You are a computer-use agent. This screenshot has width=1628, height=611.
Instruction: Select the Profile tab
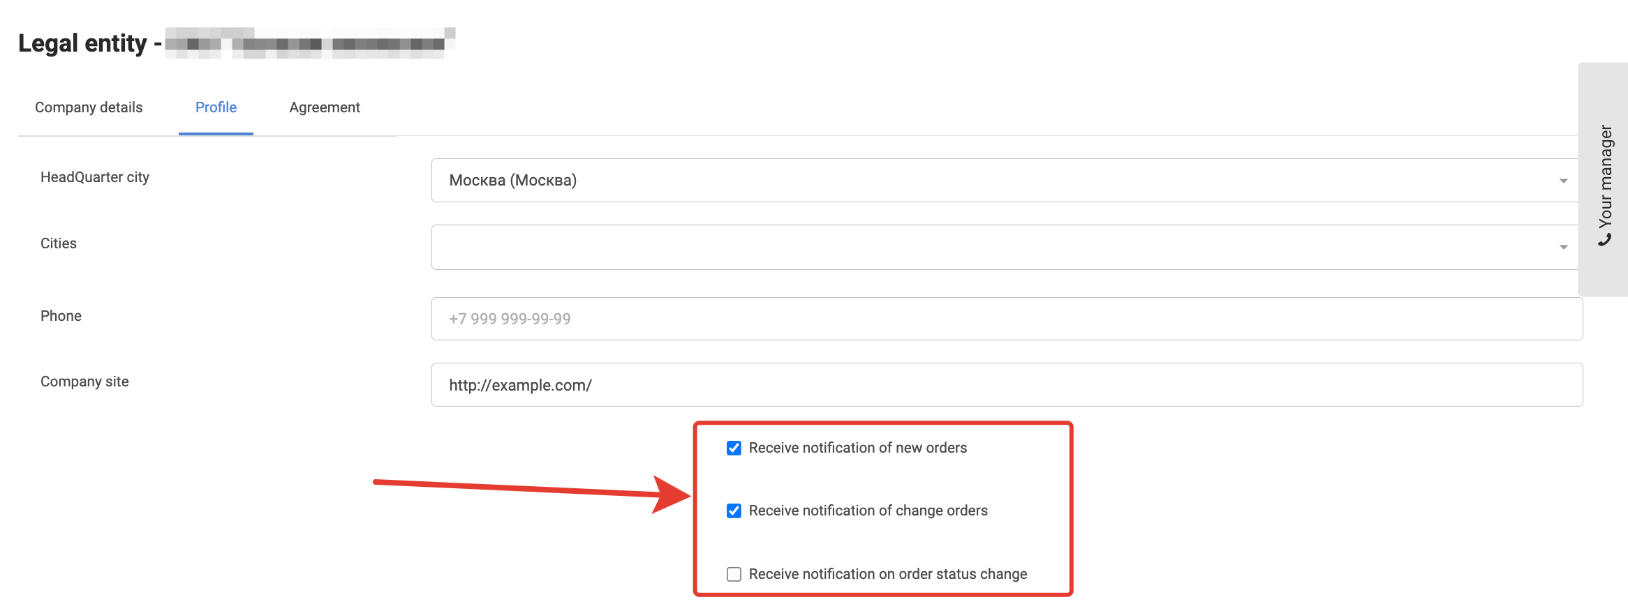[216, 107]
